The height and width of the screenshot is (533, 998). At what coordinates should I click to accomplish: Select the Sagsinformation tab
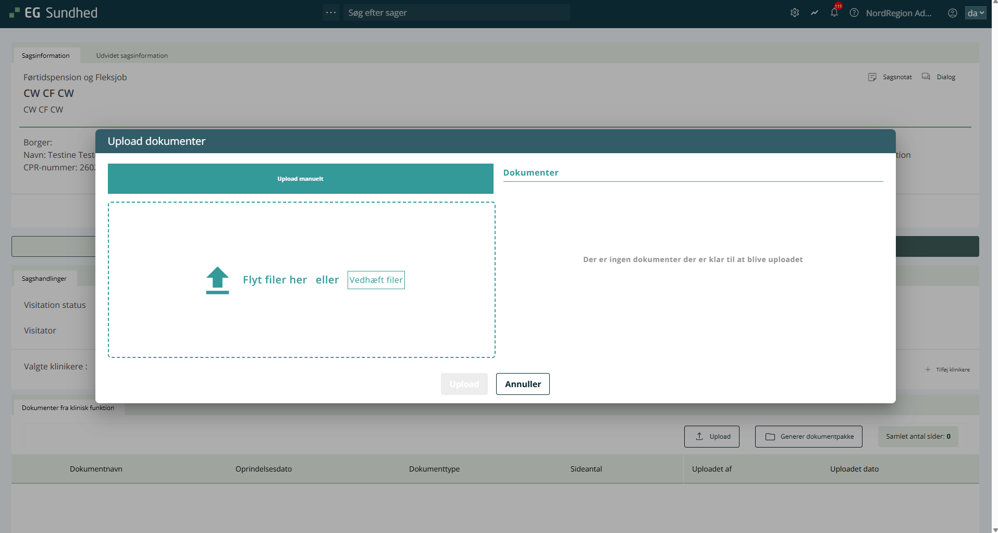click(46, 56)
